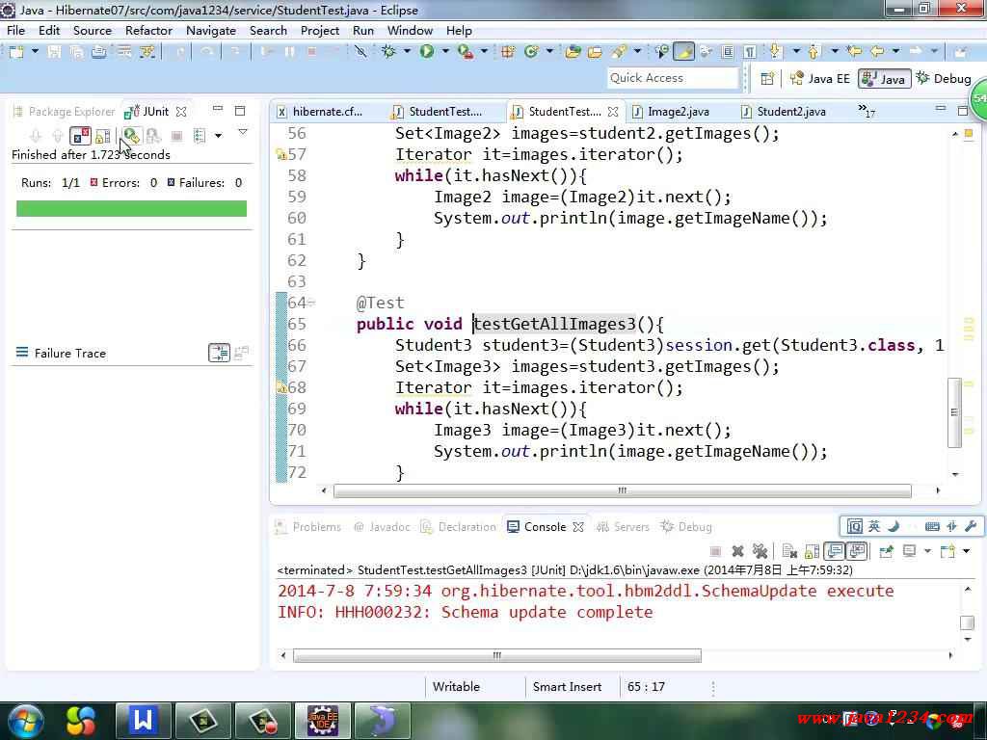Click Remove Launch X icon in Console
987x740 pixels.
coord(737,551)
